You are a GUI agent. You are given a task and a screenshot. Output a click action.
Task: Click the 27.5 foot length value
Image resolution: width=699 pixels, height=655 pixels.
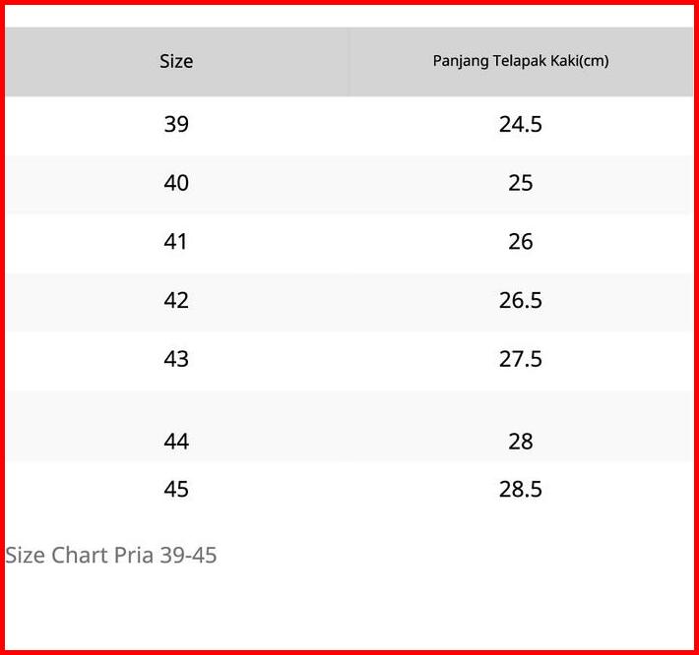pos(520,359)
